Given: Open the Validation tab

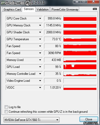Looking at the screenshot, I should [x=43, y=9].
